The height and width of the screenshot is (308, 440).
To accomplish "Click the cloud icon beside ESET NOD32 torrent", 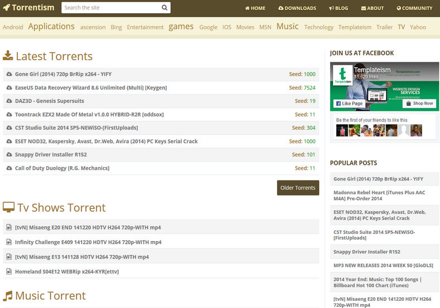I will (x=9, y=141).
